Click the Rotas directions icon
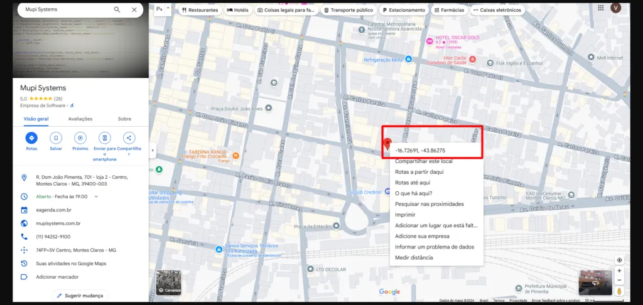643x305 pixels. 31,138
